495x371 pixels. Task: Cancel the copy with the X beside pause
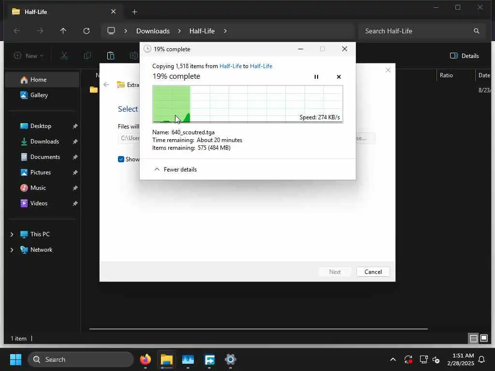coord(339,77)
